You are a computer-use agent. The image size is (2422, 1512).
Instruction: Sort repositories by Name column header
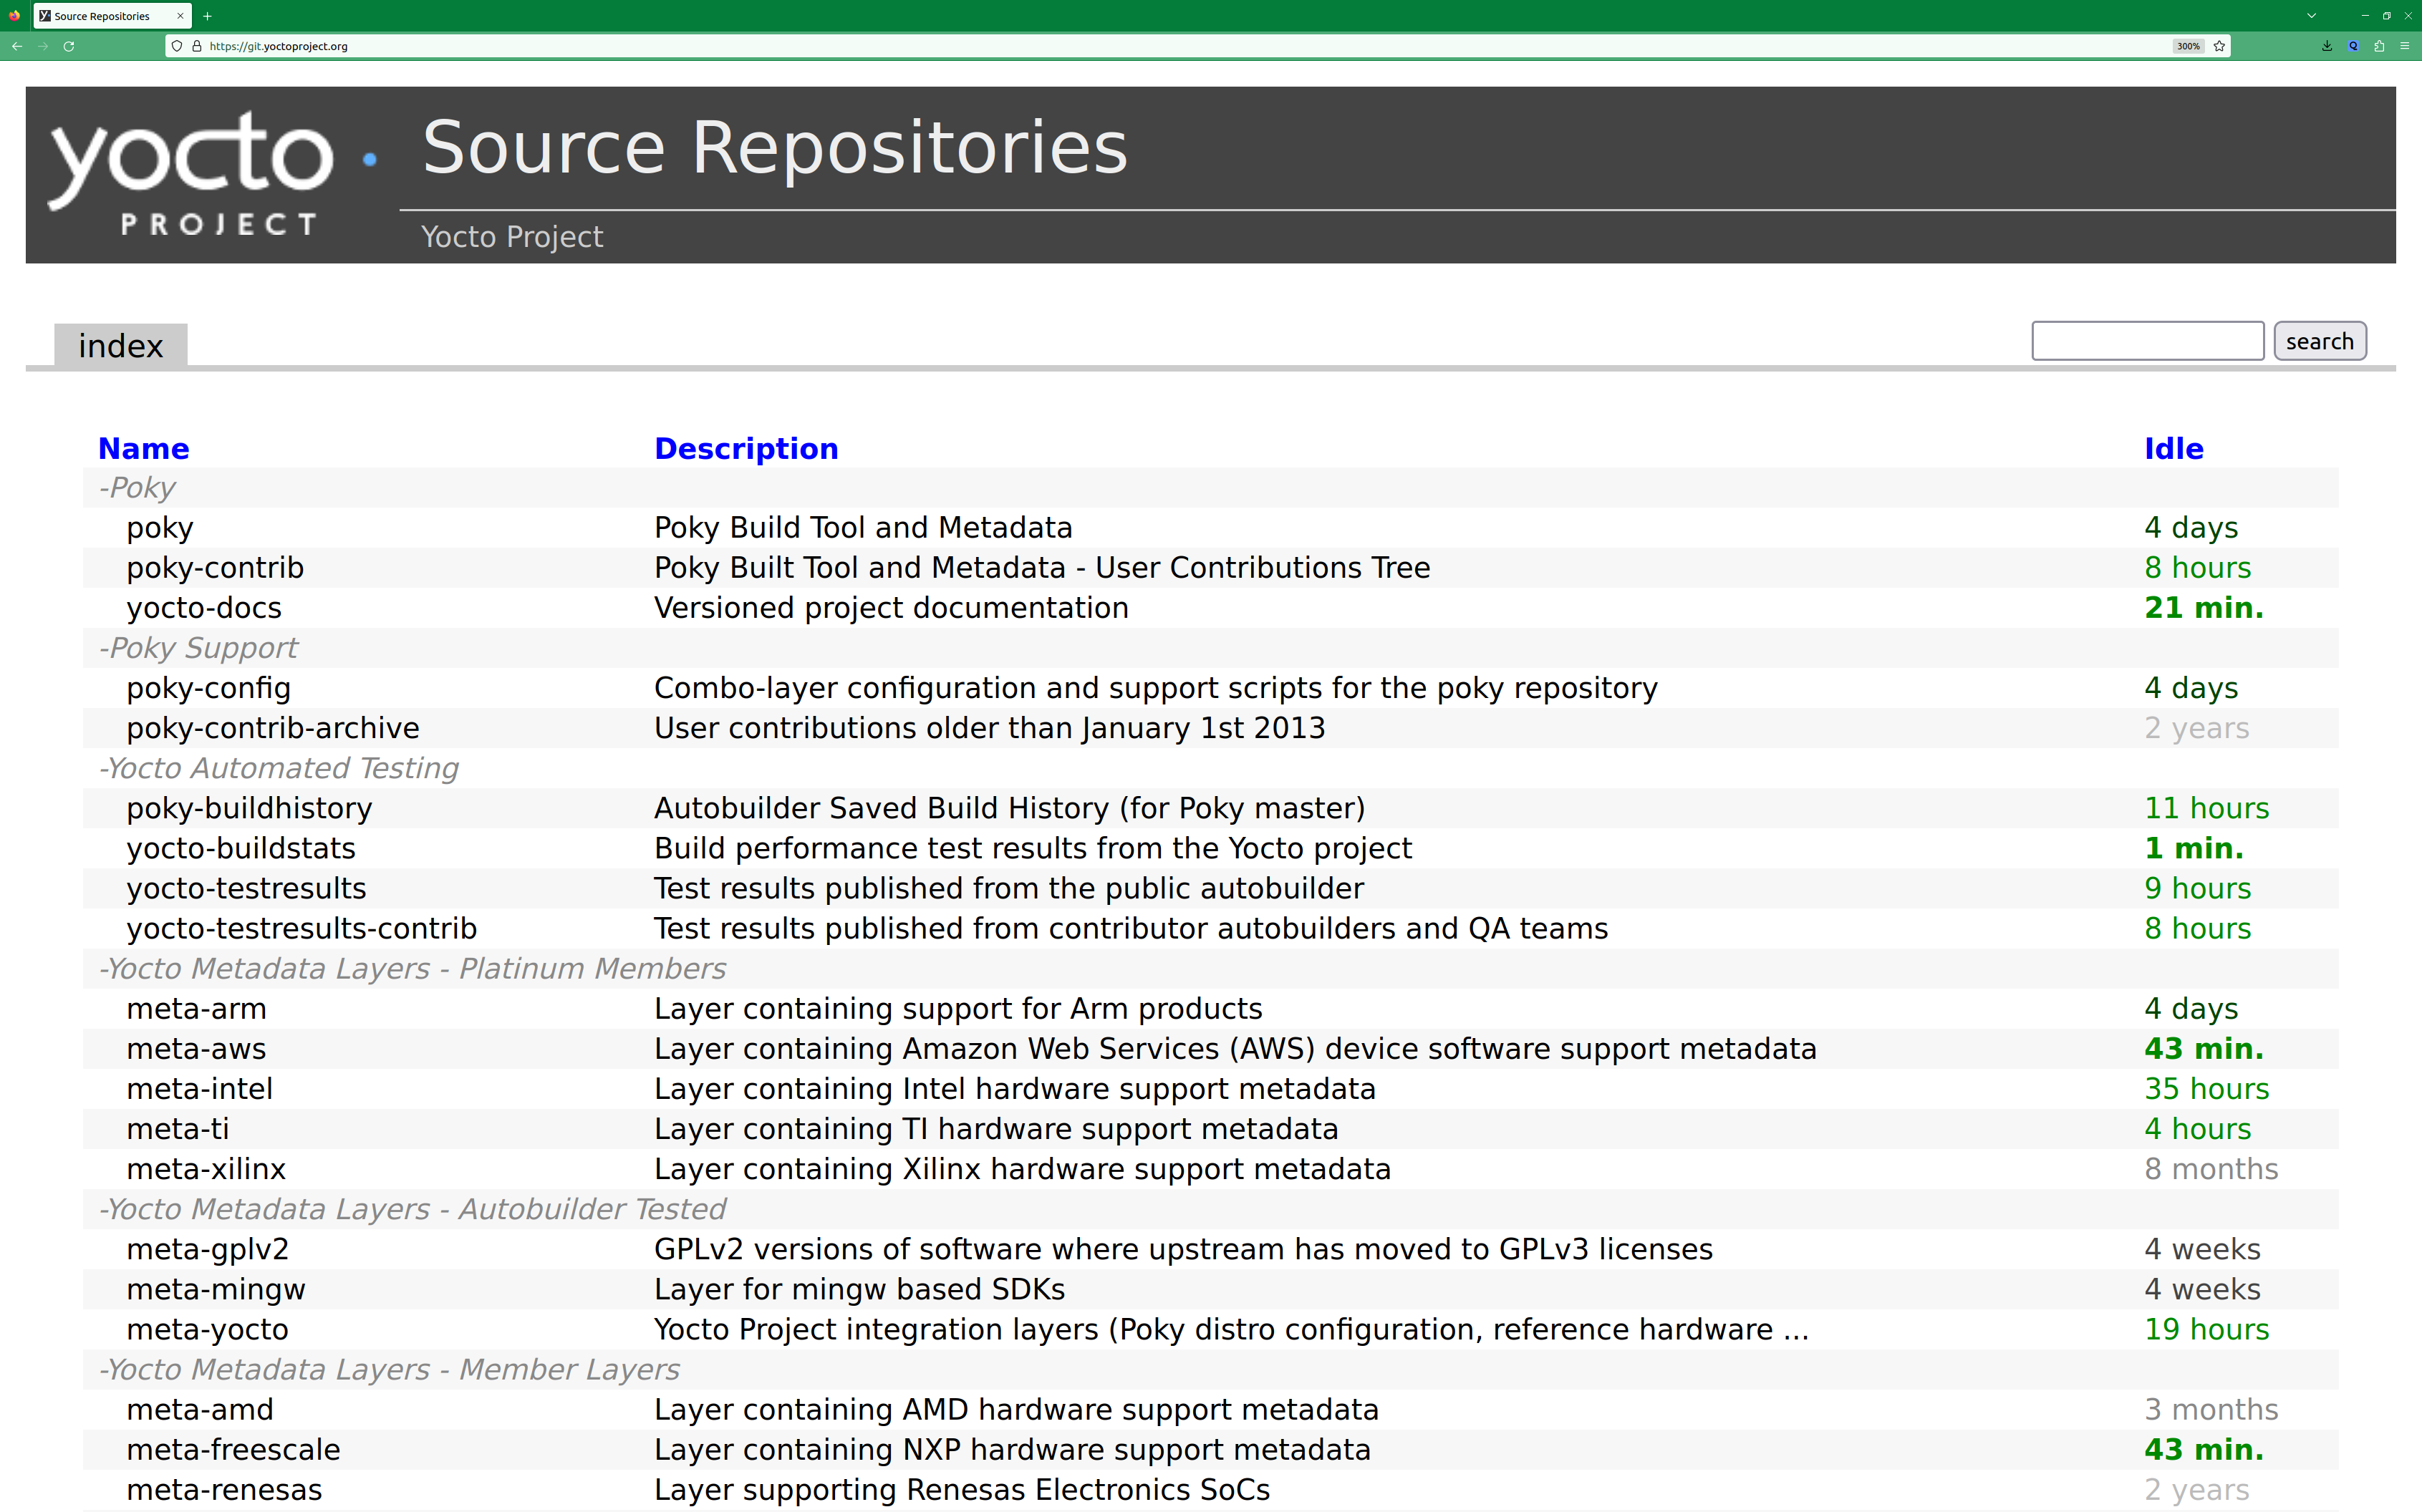point(143,449)
